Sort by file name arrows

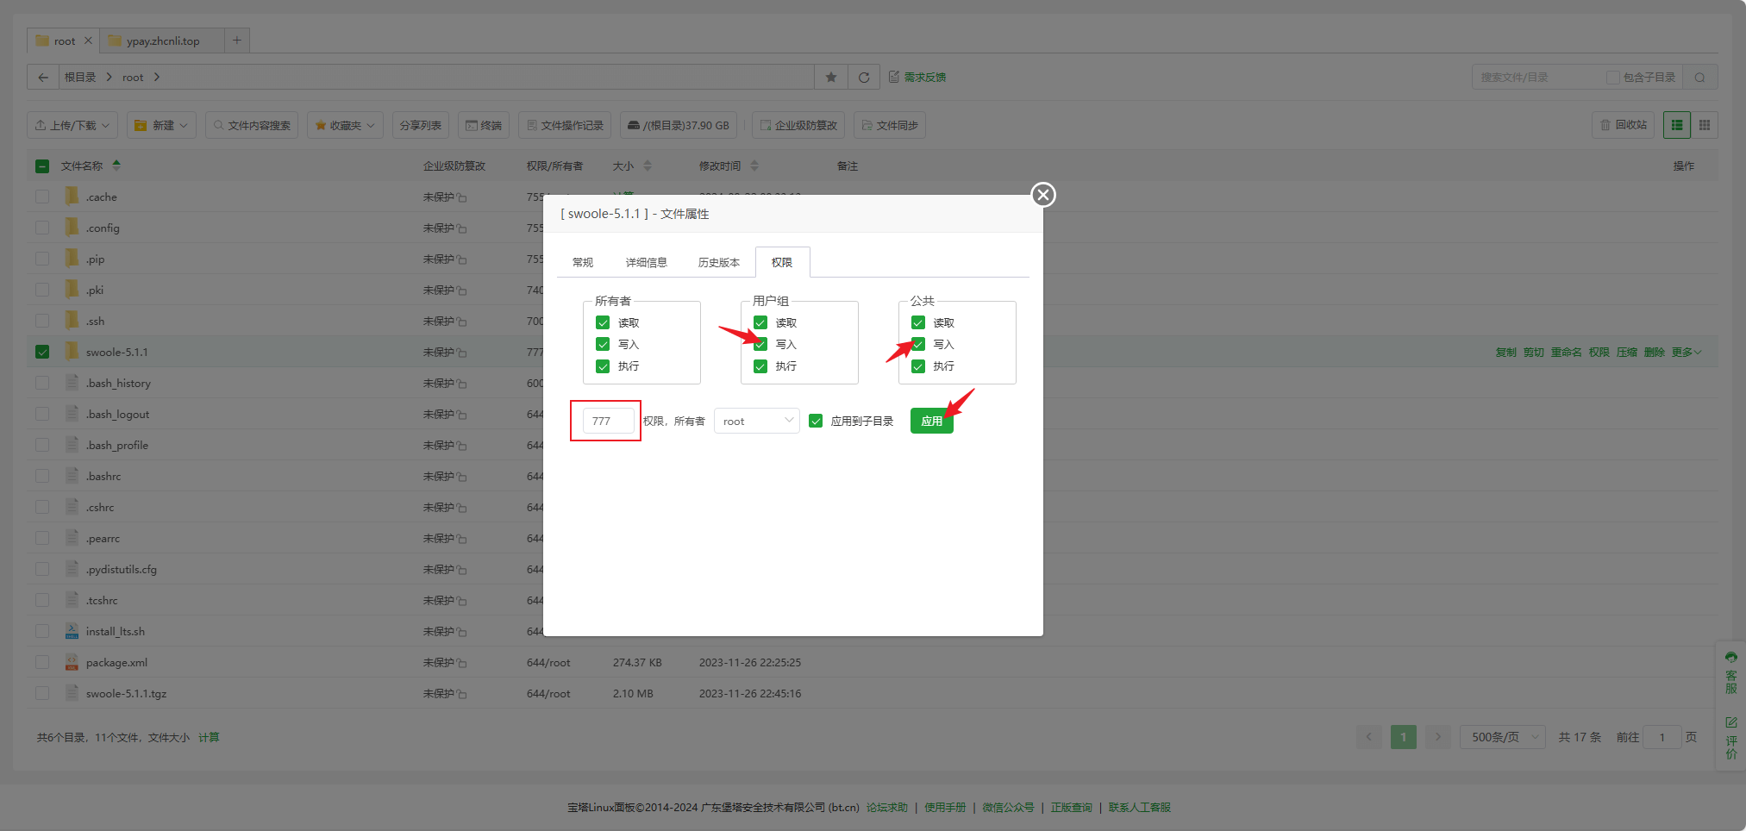click(116, 166)
